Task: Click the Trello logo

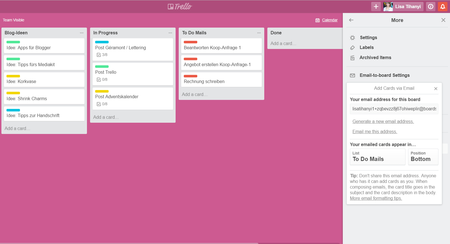Action: point(180,6)
